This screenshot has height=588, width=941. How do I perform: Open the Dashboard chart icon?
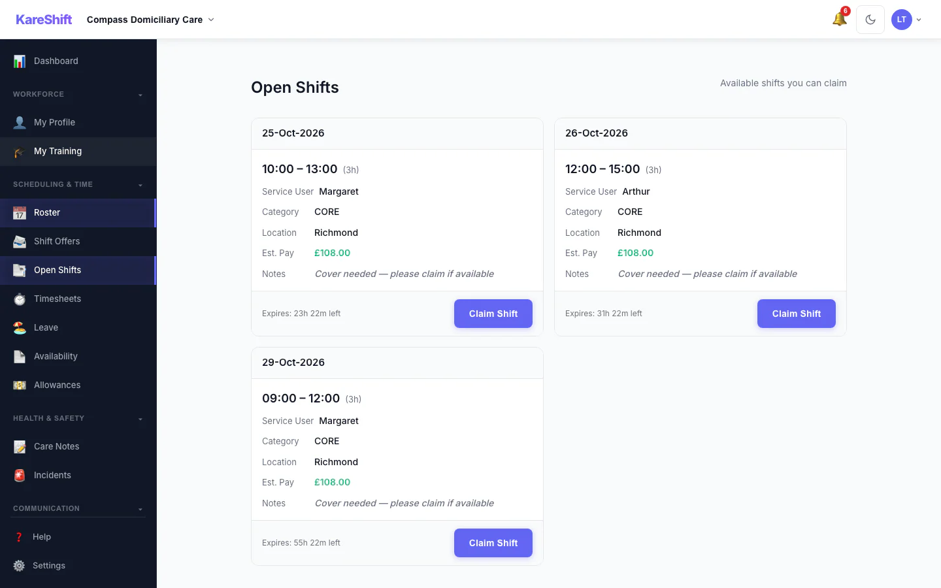coord(20,61)
